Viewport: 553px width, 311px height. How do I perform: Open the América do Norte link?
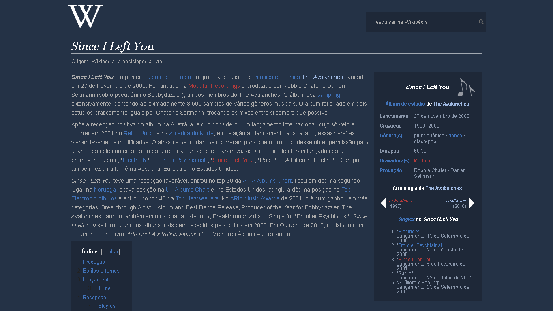tap(191, 133)
